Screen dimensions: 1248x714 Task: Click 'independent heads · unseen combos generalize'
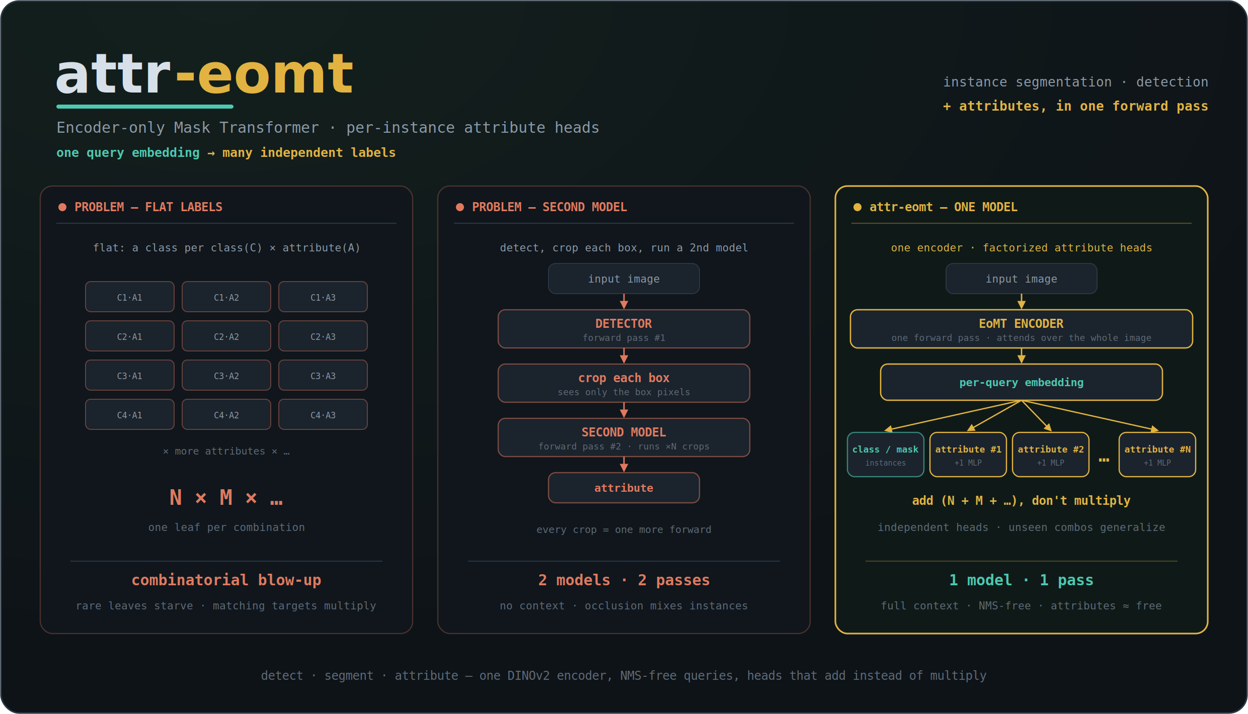tap(1022, 527)
